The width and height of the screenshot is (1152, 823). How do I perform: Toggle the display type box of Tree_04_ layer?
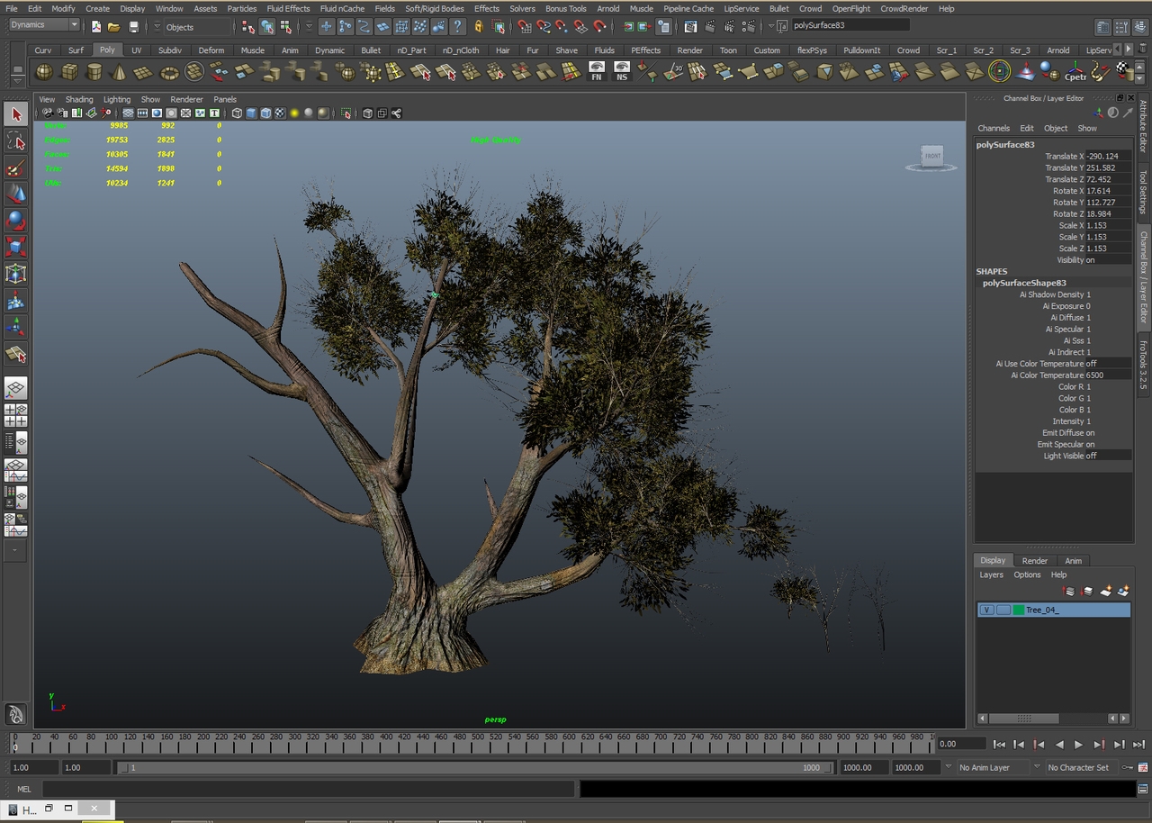(1003, 610)
